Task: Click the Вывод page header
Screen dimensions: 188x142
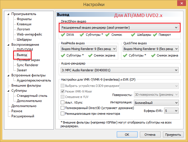Action: coord(63,15)
